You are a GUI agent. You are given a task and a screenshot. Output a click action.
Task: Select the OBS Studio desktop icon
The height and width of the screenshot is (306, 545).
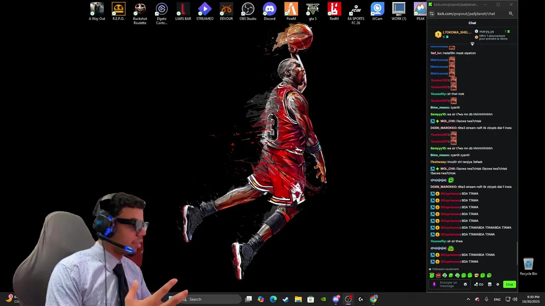pyautogui.click(x=248, y=11)
